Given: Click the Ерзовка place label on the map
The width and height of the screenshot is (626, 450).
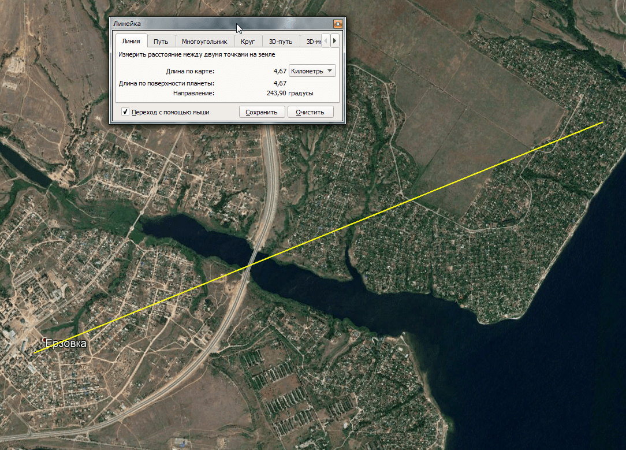Looking at the screenshot, I should (x=66, y=343).
